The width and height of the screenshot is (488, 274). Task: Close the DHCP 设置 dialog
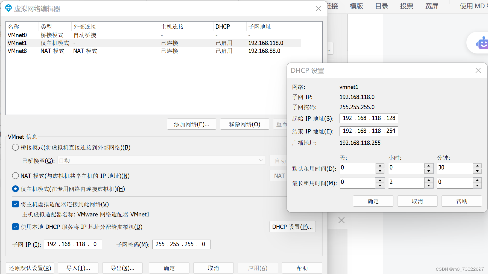click(x=478, y=70)
